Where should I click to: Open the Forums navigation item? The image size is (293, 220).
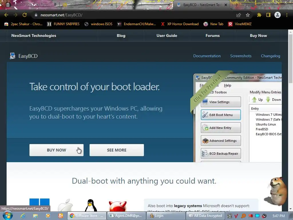tap(213, 36)
